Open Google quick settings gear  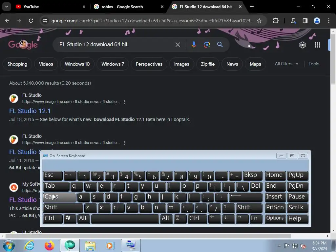302,45
